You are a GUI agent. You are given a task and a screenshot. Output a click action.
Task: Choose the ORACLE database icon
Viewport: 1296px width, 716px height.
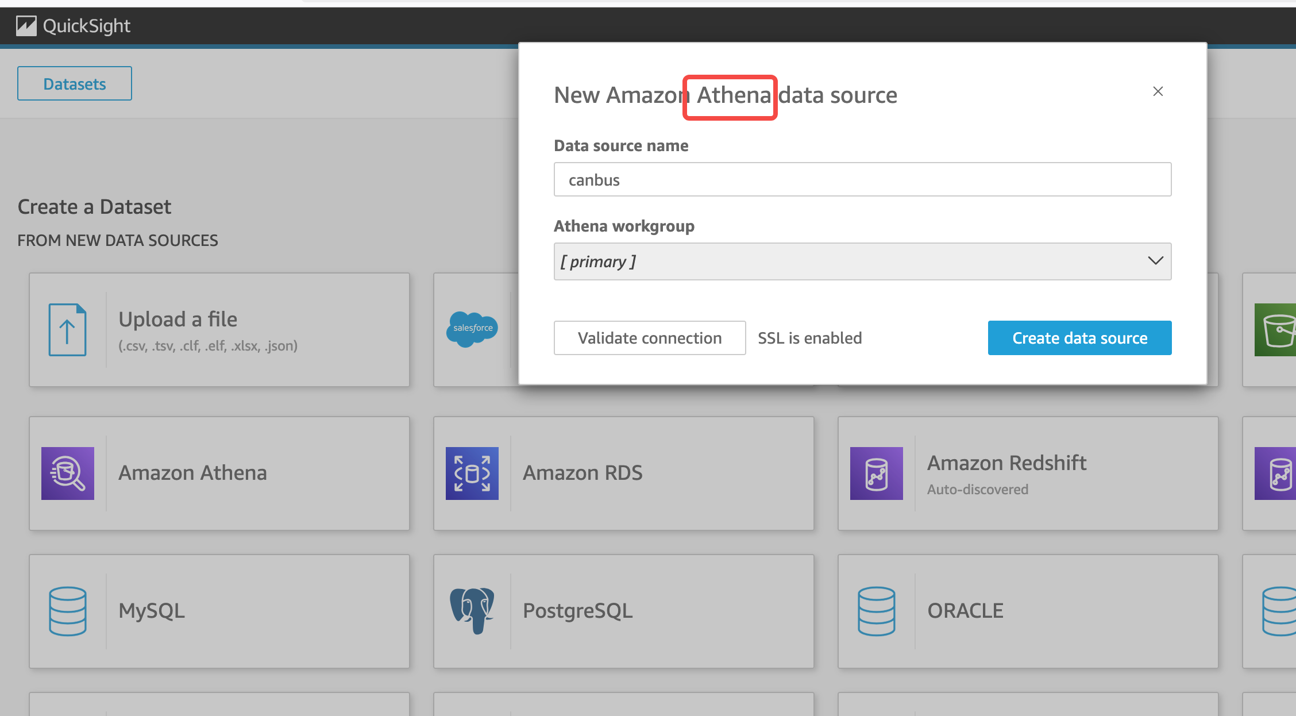(x=877, y=611)
